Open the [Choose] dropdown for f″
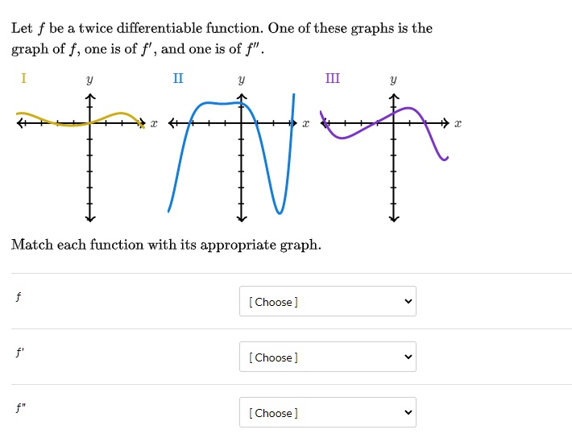The width and height of the screenshot is (572, 442). [327, 413]
